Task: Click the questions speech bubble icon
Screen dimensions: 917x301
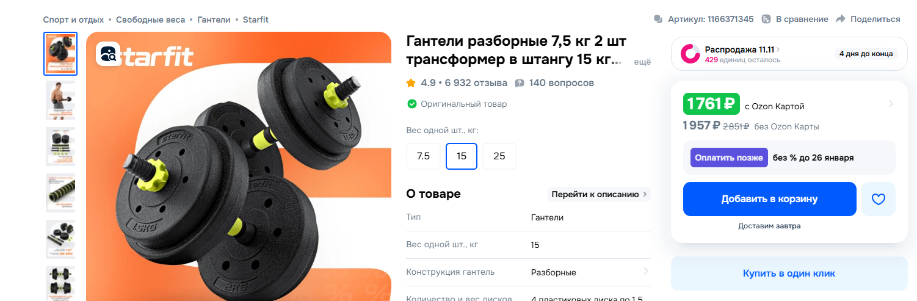Action: 520,83
